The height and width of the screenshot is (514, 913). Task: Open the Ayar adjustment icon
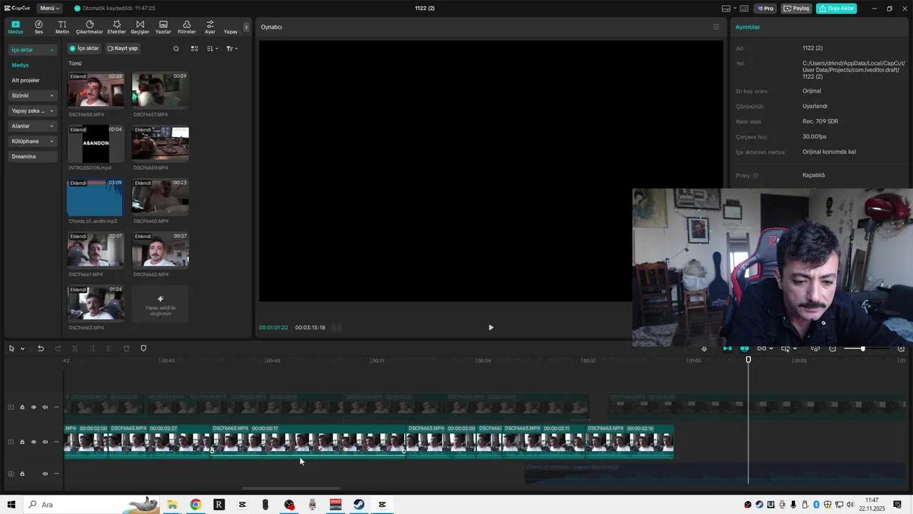(210, 27)
